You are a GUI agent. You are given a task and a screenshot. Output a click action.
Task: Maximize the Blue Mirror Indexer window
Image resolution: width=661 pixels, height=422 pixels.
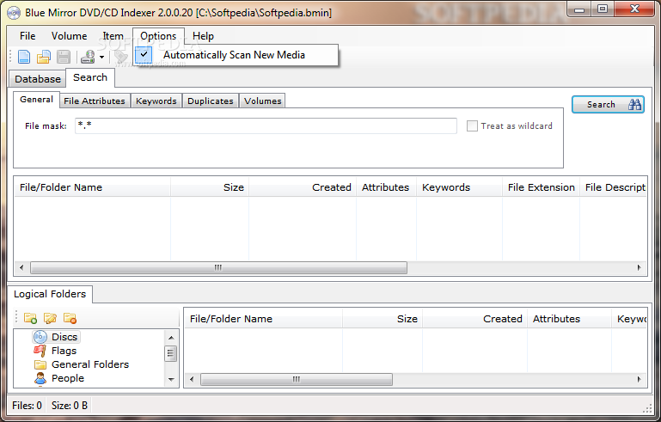click(603, 9)
